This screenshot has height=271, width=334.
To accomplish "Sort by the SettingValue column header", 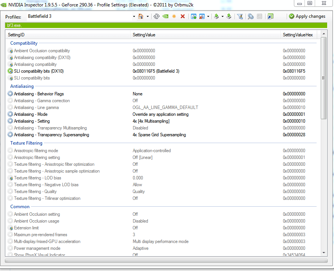I will [x=205, y=35].
